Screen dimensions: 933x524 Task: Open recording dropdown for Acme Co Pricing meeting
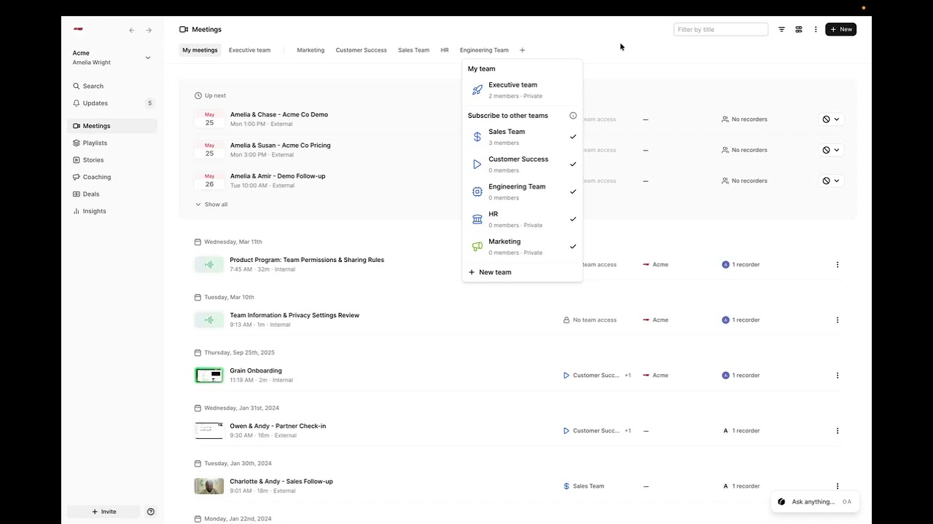(x=831, y=150)
